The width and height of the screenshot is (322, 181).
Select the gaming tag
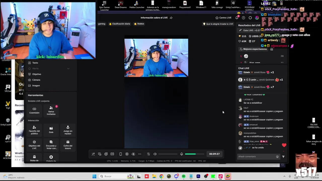pyautogui.click(x=102, y=24)
